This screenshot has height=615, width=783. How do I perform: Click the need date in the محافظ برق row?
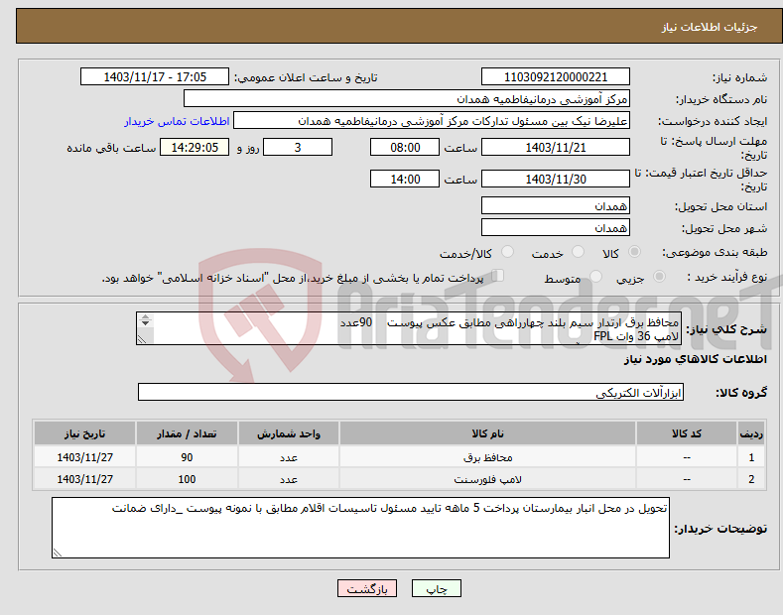85,457
